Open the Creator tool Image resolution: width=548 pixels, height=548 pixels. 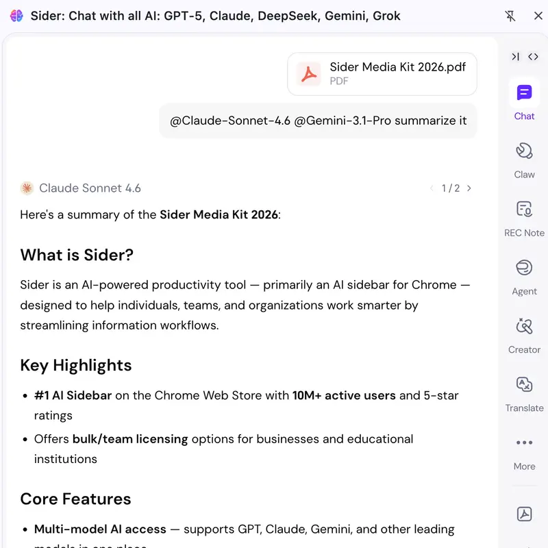coord(524,326)
